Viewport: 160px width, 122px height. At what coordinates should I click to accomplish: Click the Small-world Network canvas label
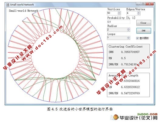[24, 11]
